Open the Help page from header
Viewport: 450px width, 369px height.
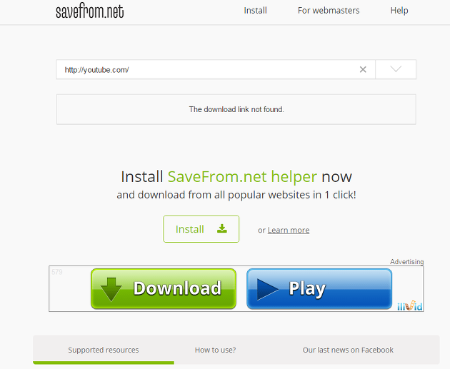[x=399, y=11]
